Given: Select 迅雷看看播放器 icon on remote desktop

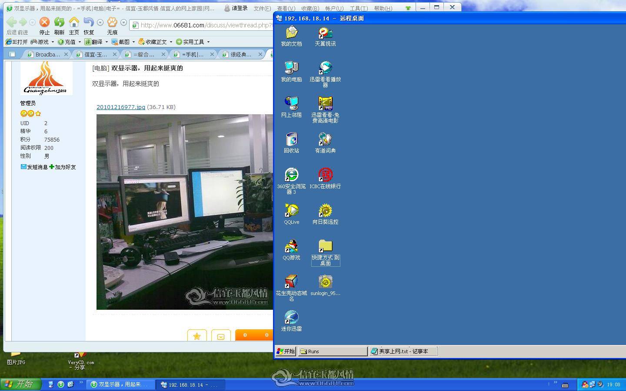Looking at the screenshot, I should coord(325,75).
